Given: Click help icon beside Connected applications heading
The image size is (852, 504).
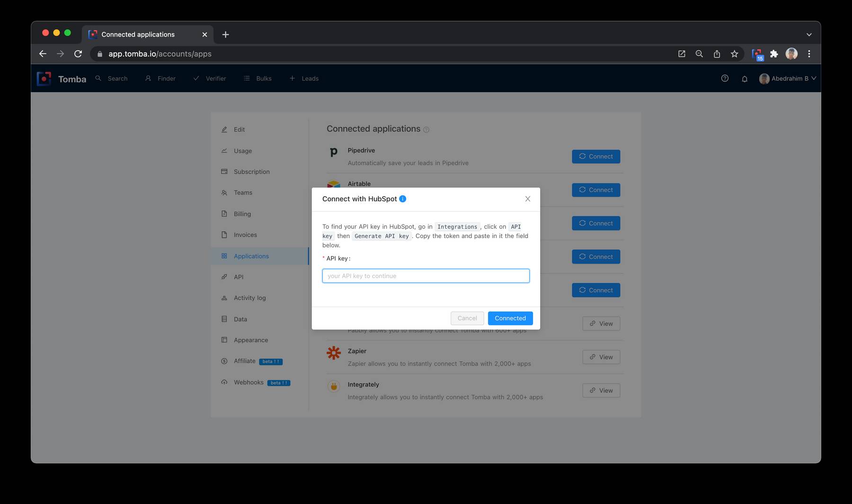Looking at the screenshot, I should click(x=426, y=130).
